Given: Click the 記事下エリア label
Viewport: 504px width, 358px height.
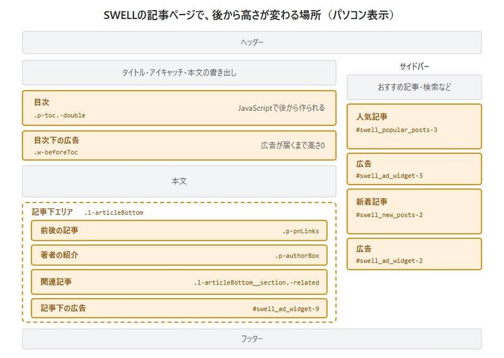Looking at the screenshot, I should (x=52, y=212).
